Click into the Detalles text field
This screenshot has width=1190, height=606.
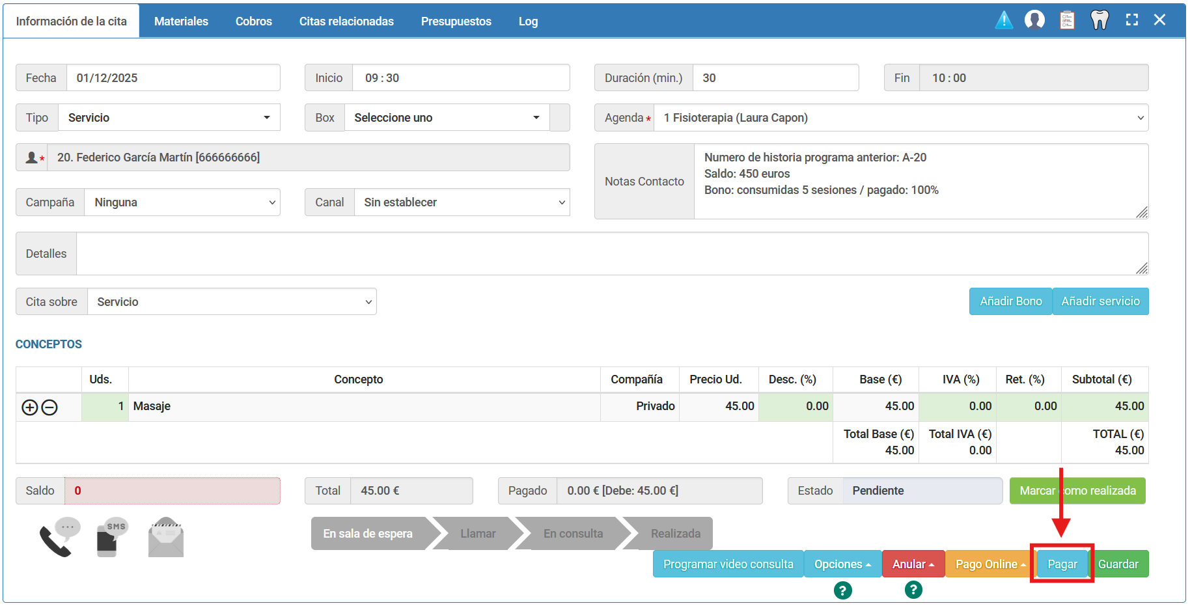pyautogui.click(x=611, y=254)
